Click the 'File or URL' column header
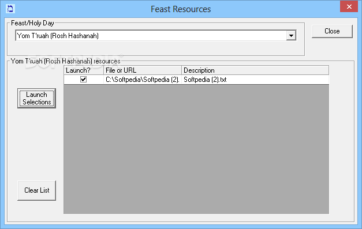This screenshot has width=362, height=229. coord(143,70)
